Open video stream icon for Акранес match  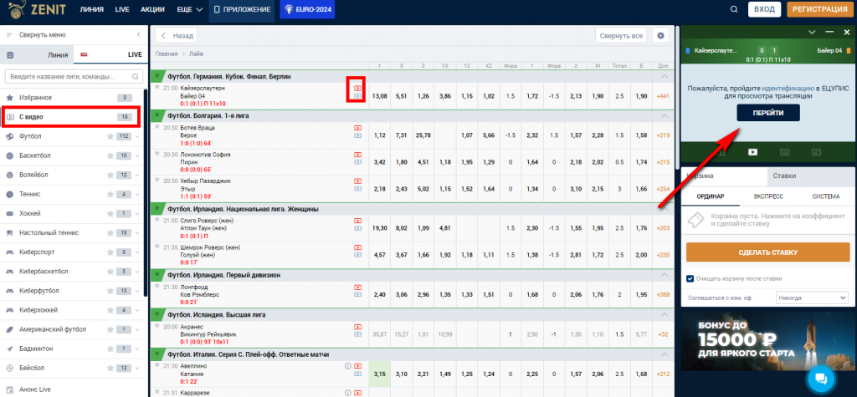click(x=358, y=327)
